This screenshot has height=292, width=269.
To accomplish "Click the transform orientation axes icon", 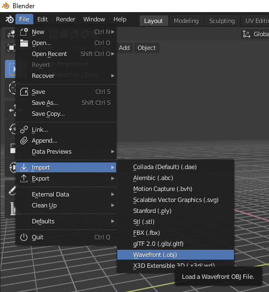I will pos(247,34).
